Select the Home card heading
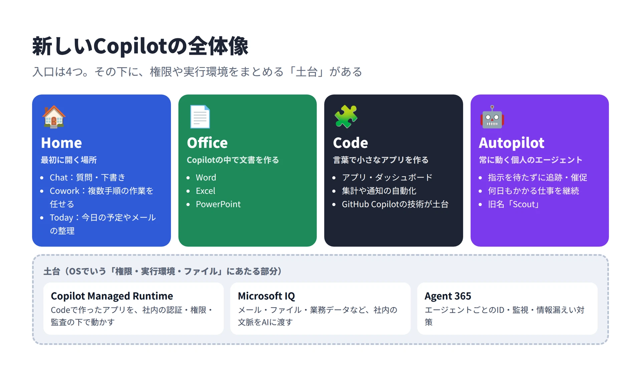 pos(61,143)
